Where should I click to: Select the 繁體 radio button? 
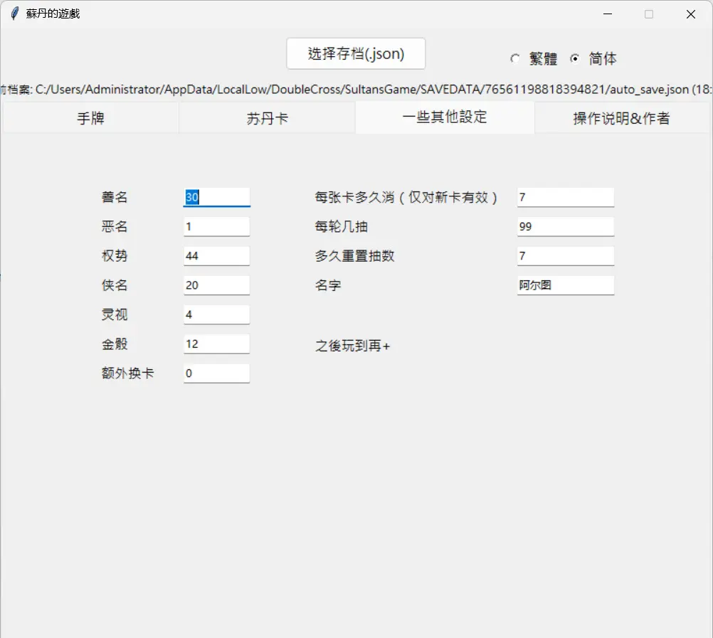point(515,59)
